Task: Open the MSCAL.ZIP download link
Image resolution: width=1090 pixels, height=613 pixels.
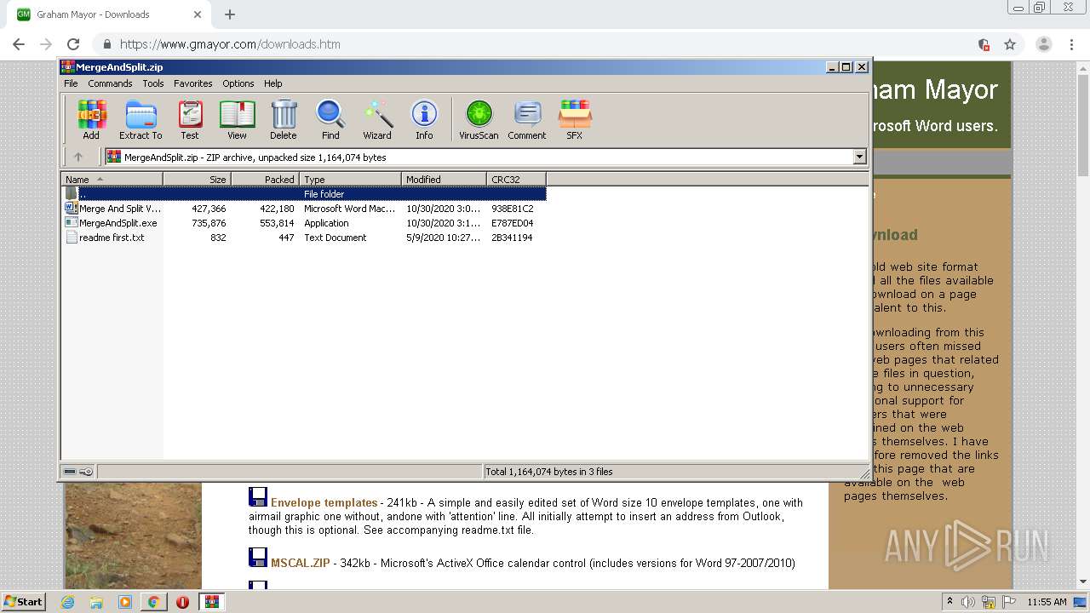Action: 301,563
